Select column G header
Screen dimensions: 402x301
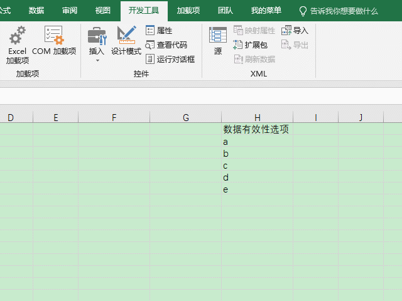point(186,117)
